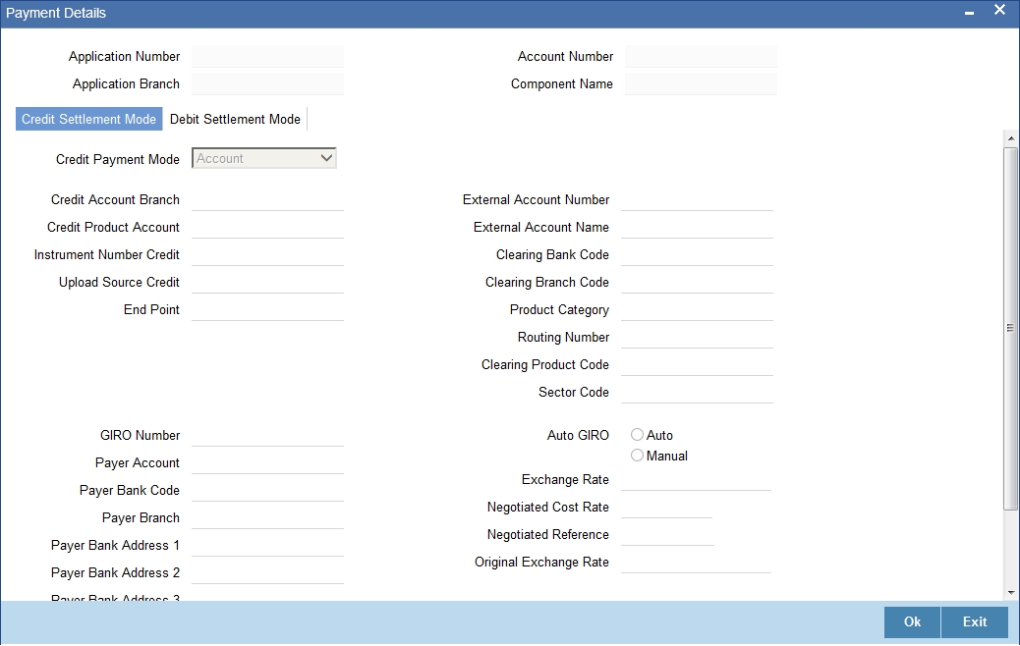
Task: Click the Payer Bank Address 2 field
Action: point(267,572)
